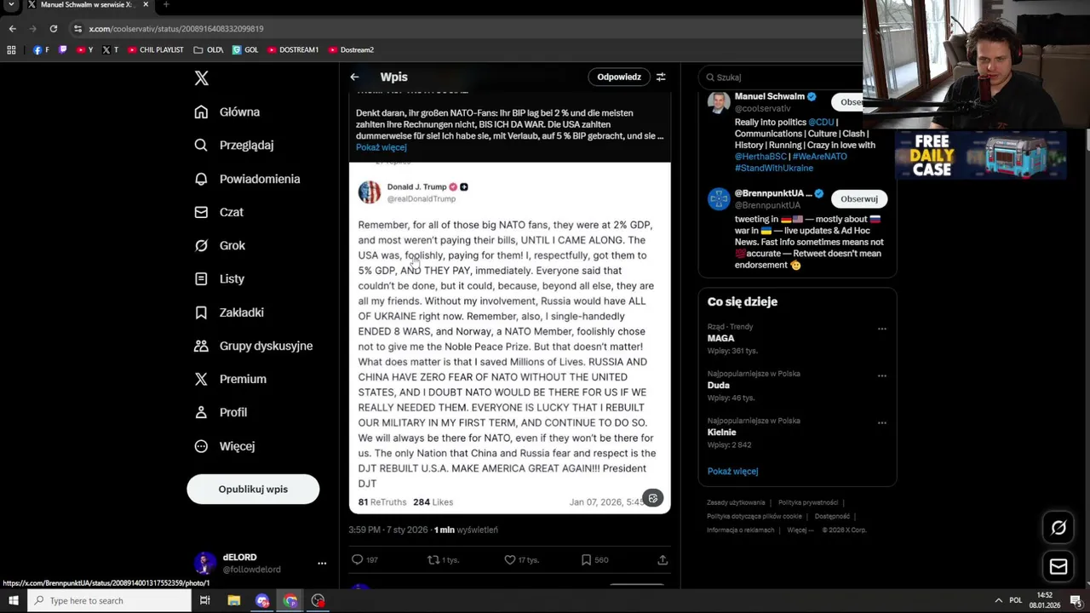Click the share icon under the post
Screen dimensions: 1090x613
click(663, 559)
